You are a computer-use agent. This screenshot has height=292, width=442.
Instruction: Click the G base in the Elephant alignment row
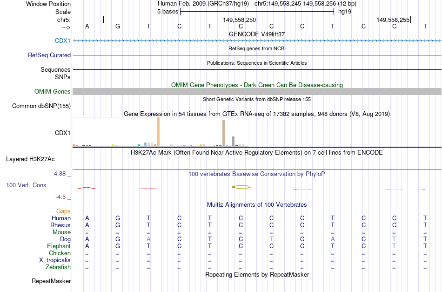pos(118,246)
